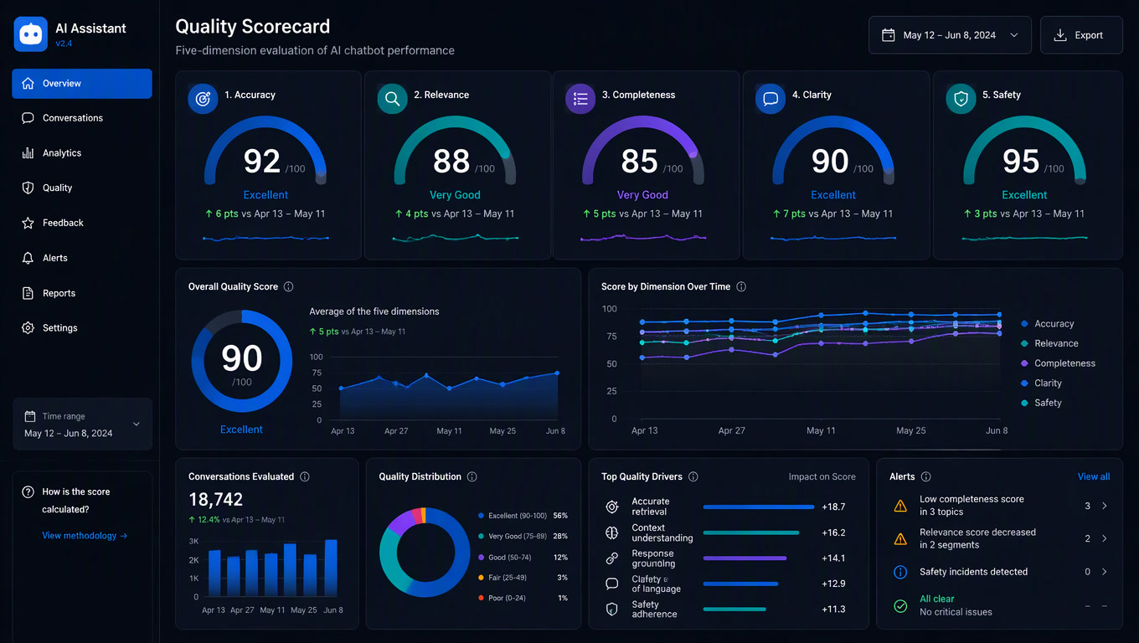Open the Overview menu item
The height and width of the screenshot is (643, 1139).
82,84
